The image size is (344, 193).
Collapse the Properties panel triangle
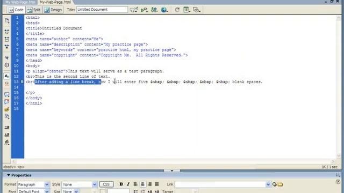9,175
